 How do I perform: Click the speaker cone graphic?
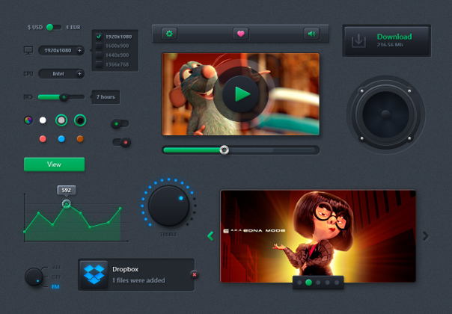click(385, 114)
